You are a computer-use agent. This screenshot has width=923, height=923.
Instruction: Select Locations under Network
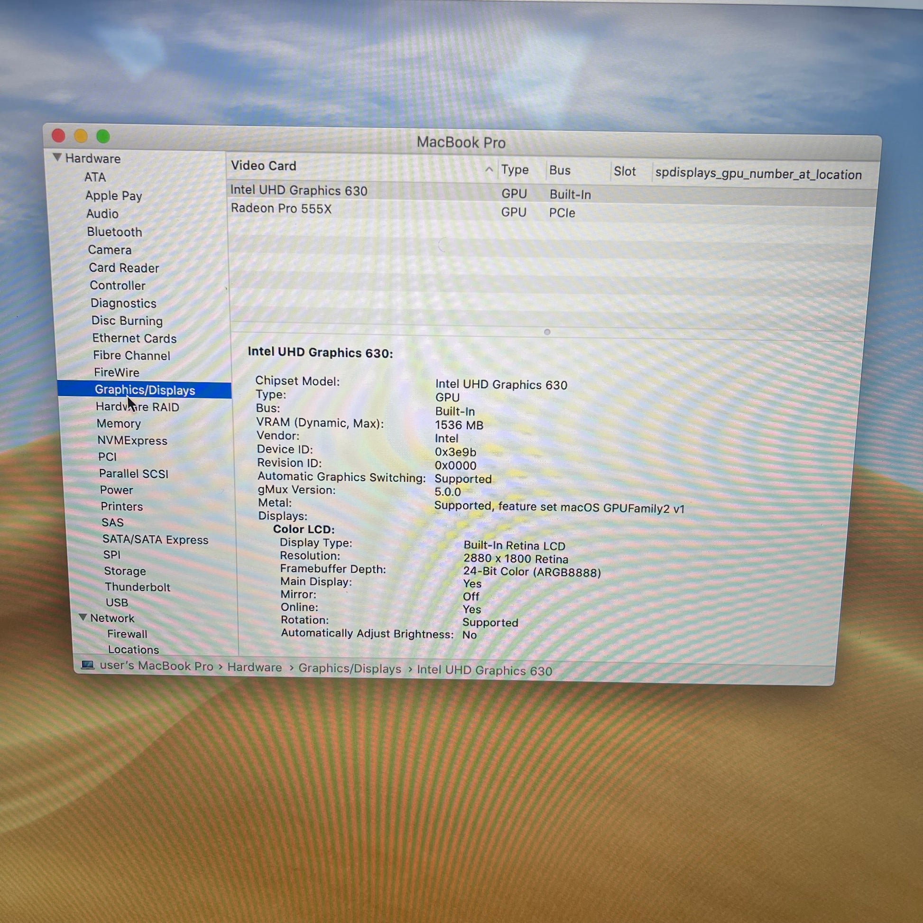[133, 650]
